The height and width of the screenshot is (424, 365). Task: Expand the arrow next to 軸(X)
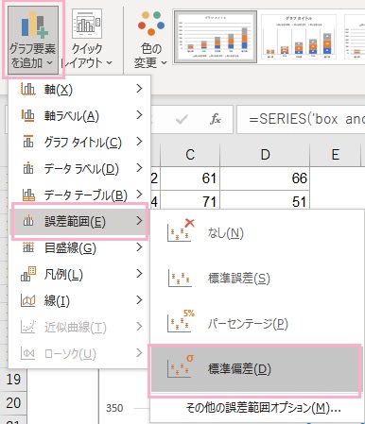(x=140, y=89)
